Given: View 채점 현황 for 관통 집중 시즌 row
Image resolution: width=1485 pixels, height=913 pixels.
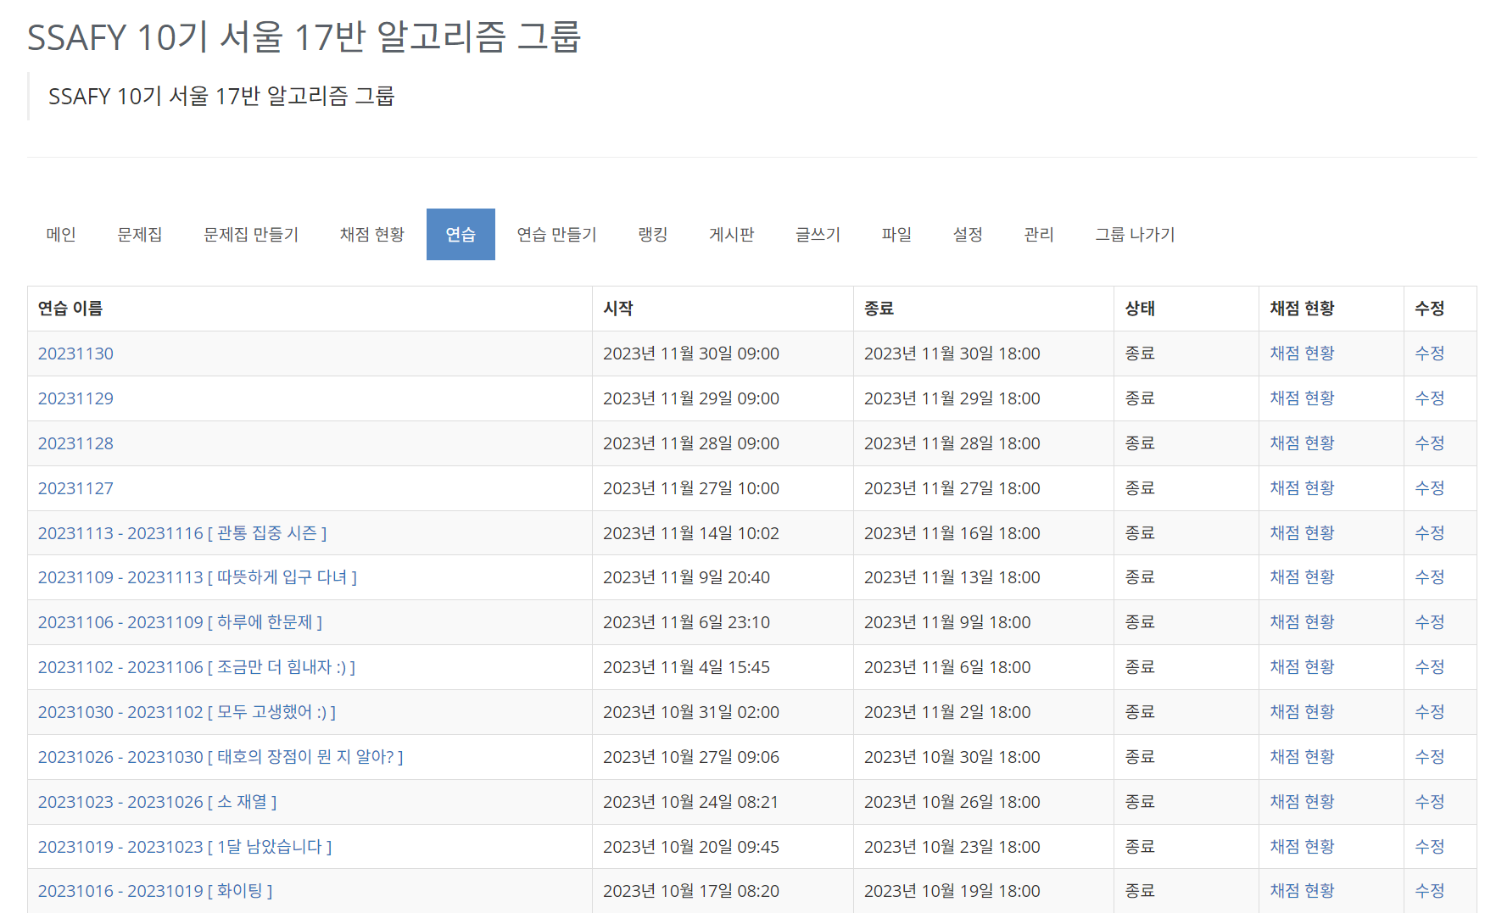Looking at the screenshot, I should point(1302,533).
